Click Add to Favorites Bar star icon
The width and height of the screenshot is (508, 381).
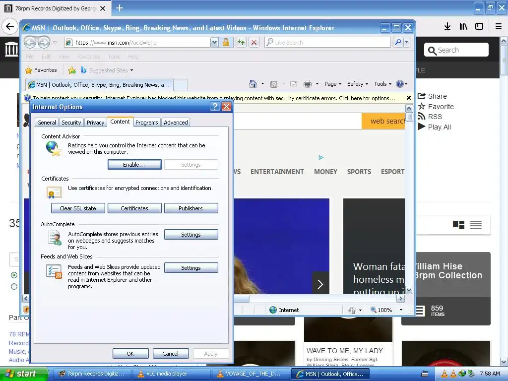[72, 70]
